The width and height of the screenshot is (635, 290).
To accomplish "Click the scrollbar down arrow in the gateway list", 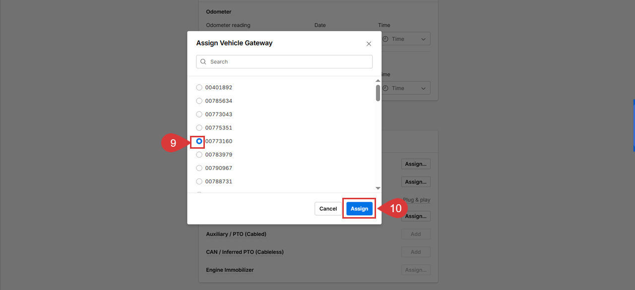I will [378, 188].
